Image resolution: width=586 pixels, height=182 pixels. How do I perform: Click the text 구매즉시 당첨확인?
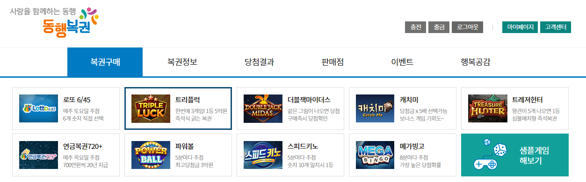(x=308, y=118)
